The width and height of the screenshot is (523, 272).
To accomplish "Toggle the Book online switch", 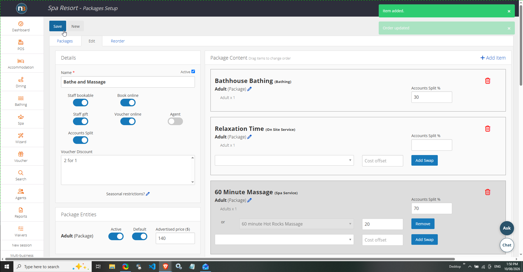I will (x=128, y=103).
